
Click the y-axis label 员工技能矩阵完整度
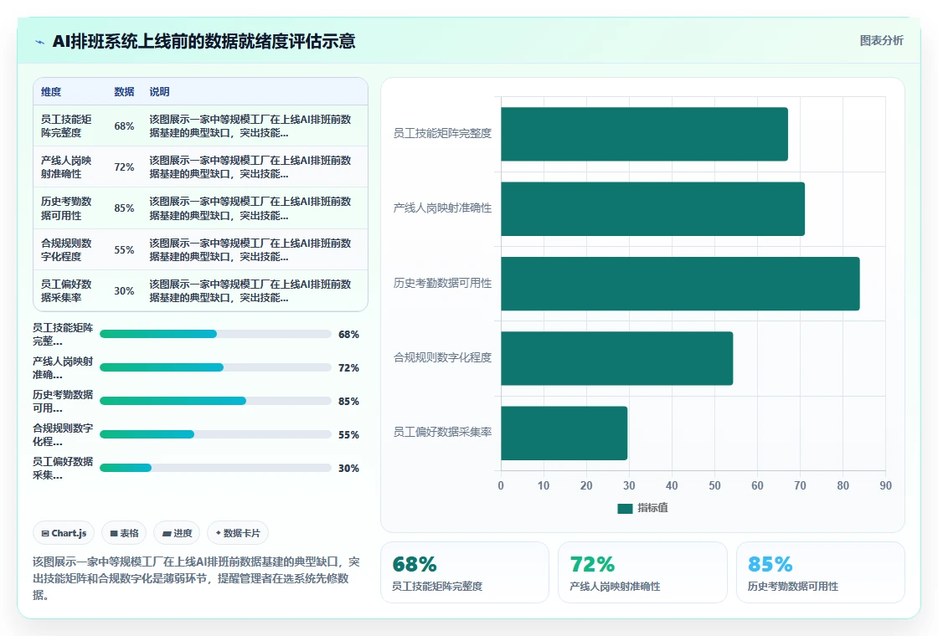pos(442,133)
